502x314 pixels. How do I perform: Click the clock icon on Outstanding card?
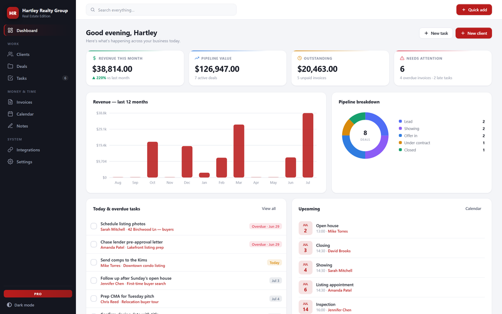(300, 58)
